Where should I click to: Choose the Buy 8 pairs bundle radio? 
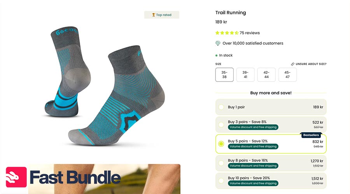221,163
